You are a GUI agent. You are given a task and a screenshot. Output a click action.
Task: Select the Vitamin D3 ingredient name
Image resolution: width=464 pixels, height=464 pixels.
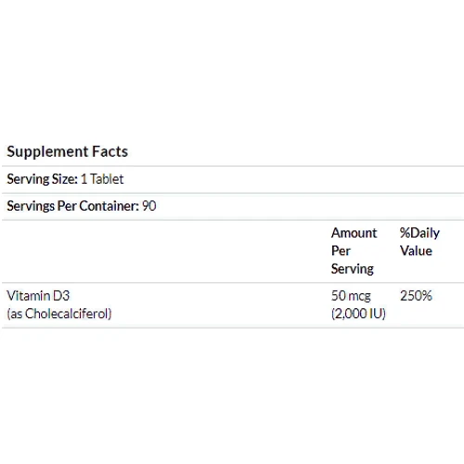pos(38,296)
